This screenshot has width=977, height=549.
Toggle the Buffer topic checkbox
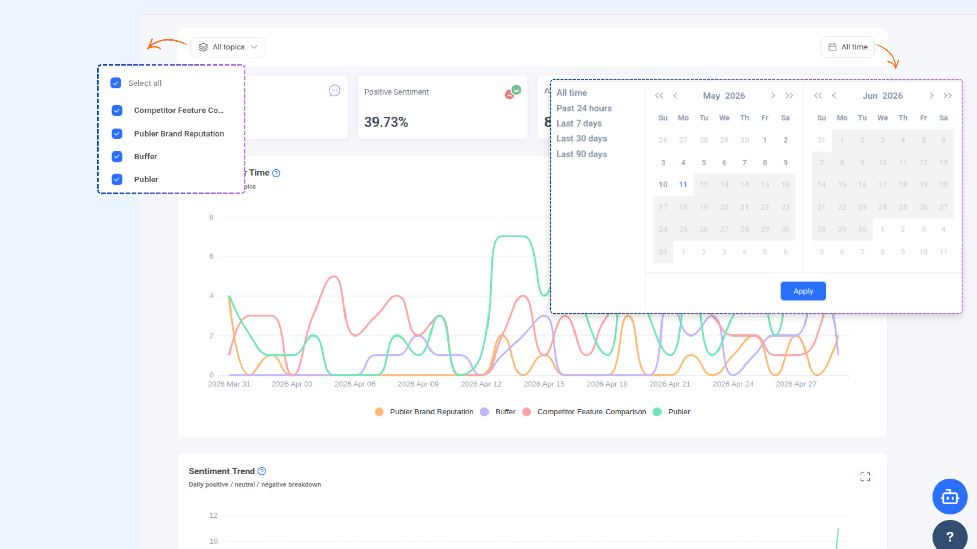pos(117,156)
